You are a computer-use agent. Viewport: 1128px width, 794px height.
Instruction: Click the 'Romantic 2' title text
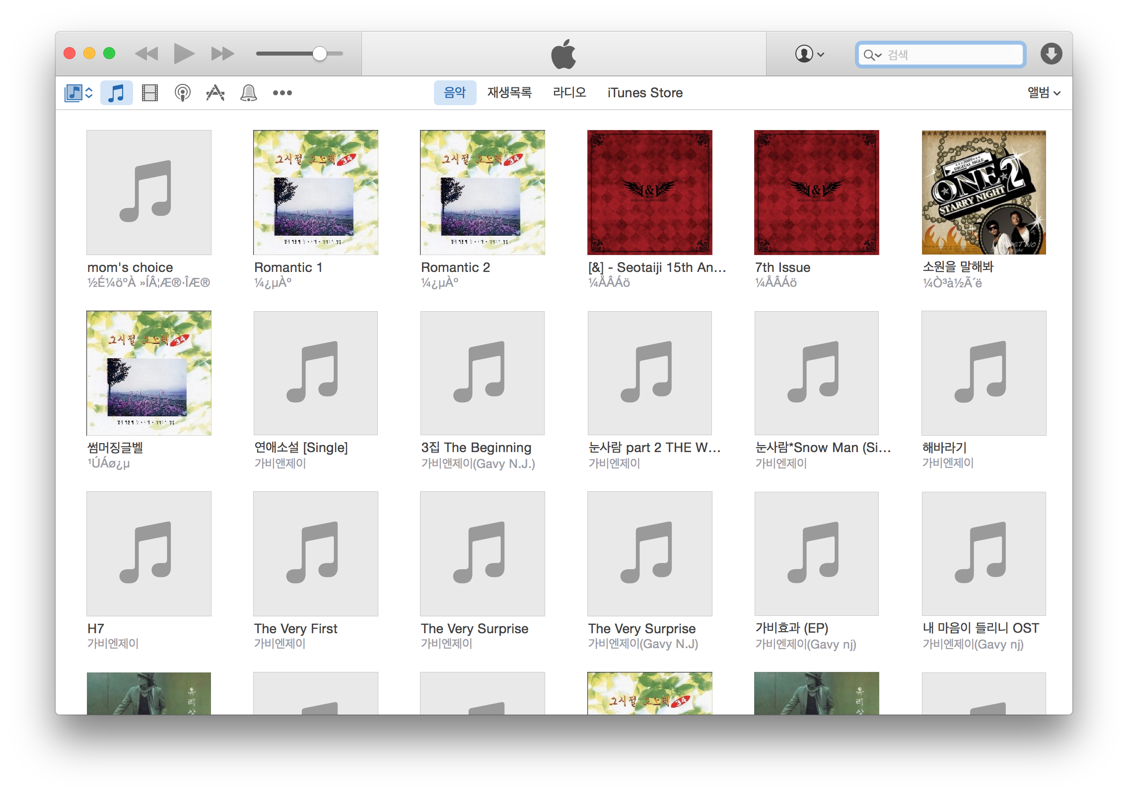tap(456, 267)
